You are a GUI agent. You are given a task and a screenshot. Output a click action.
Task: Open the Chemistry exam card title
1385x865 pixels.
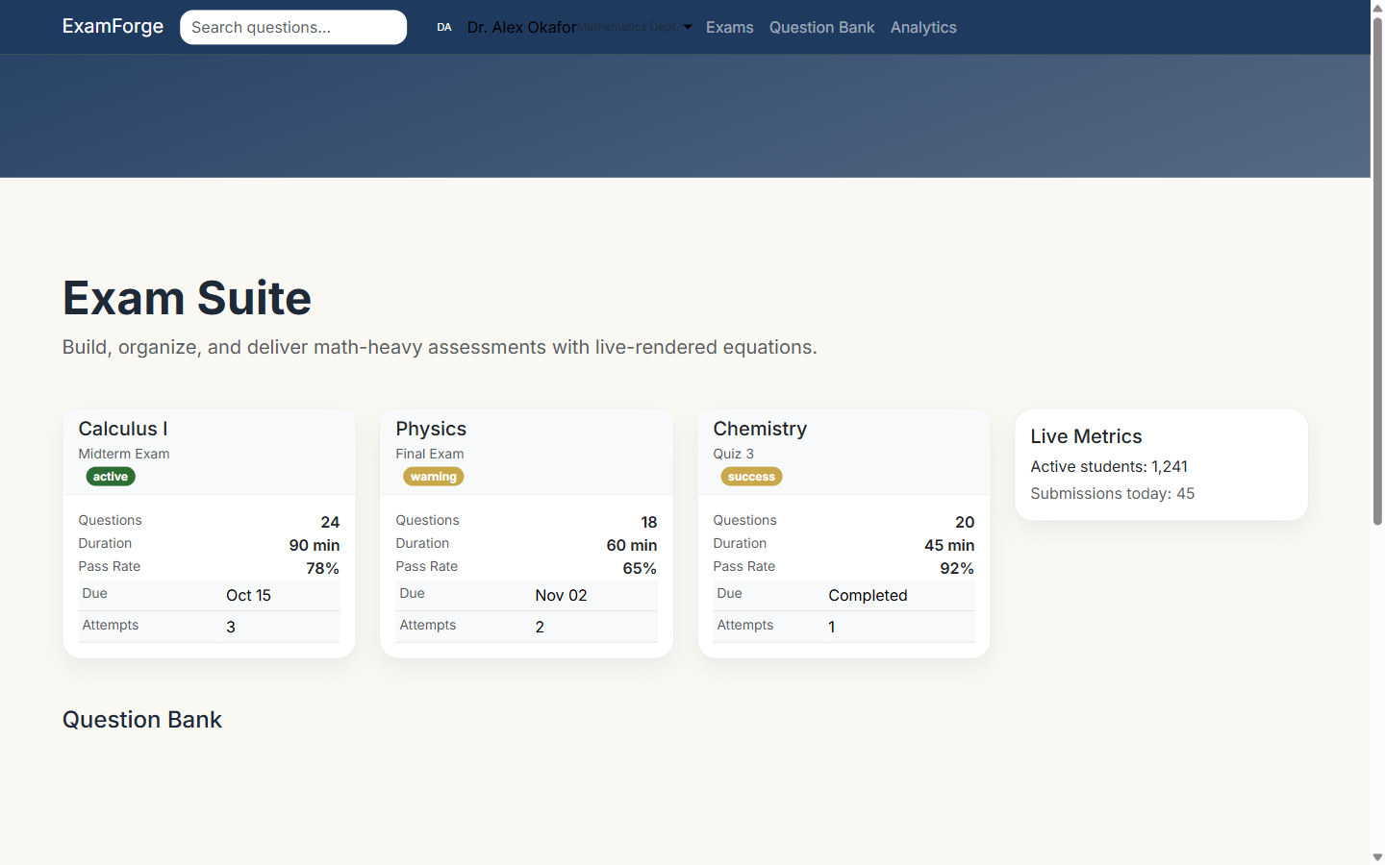(760, 429)
